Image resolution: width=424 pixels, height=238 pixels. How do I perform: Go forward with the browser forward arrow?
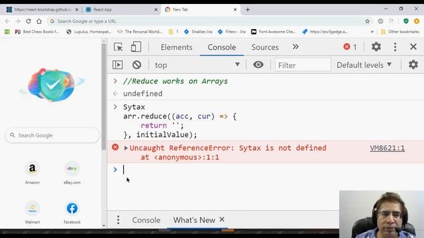pyautogui.click(x=18, y=21)
